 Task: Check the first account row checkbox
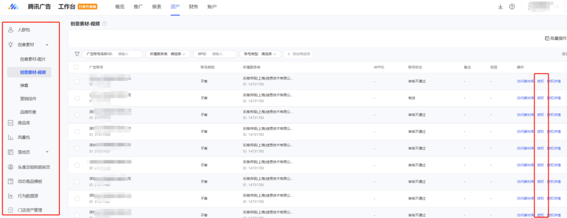point(77,82)
